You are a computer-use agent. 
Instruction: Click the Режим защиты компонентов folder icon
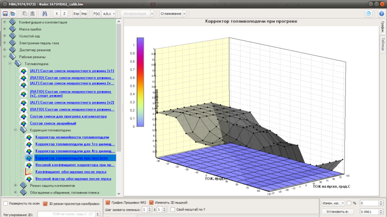tap(23, 185)
